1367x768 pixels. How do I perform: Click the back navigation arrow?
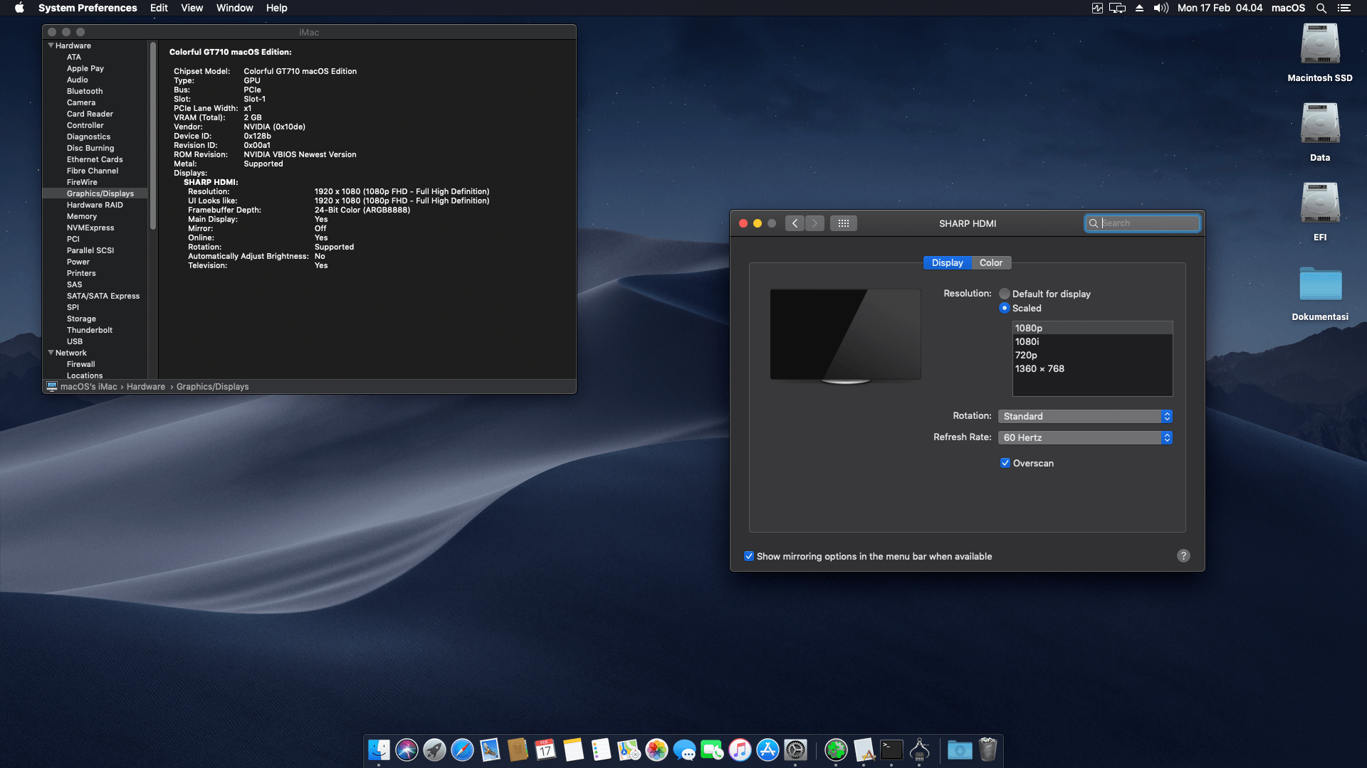(795, 223)
